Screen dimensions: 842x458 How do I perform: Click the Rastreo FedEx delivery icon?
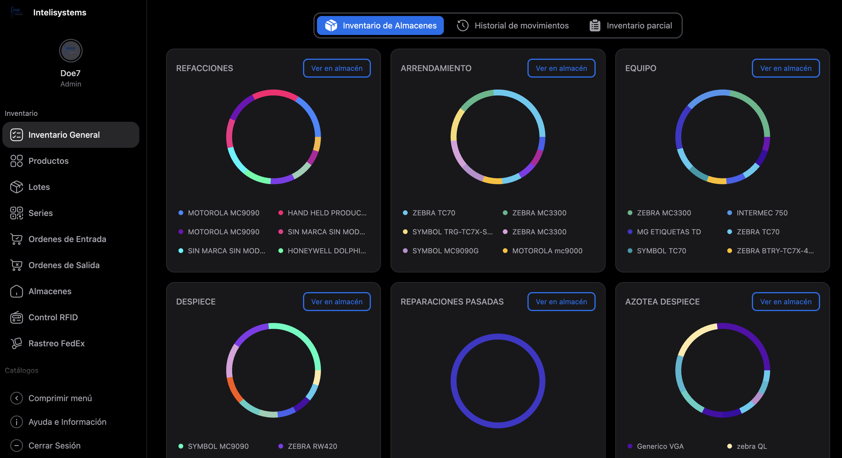(x=16, y=343)
